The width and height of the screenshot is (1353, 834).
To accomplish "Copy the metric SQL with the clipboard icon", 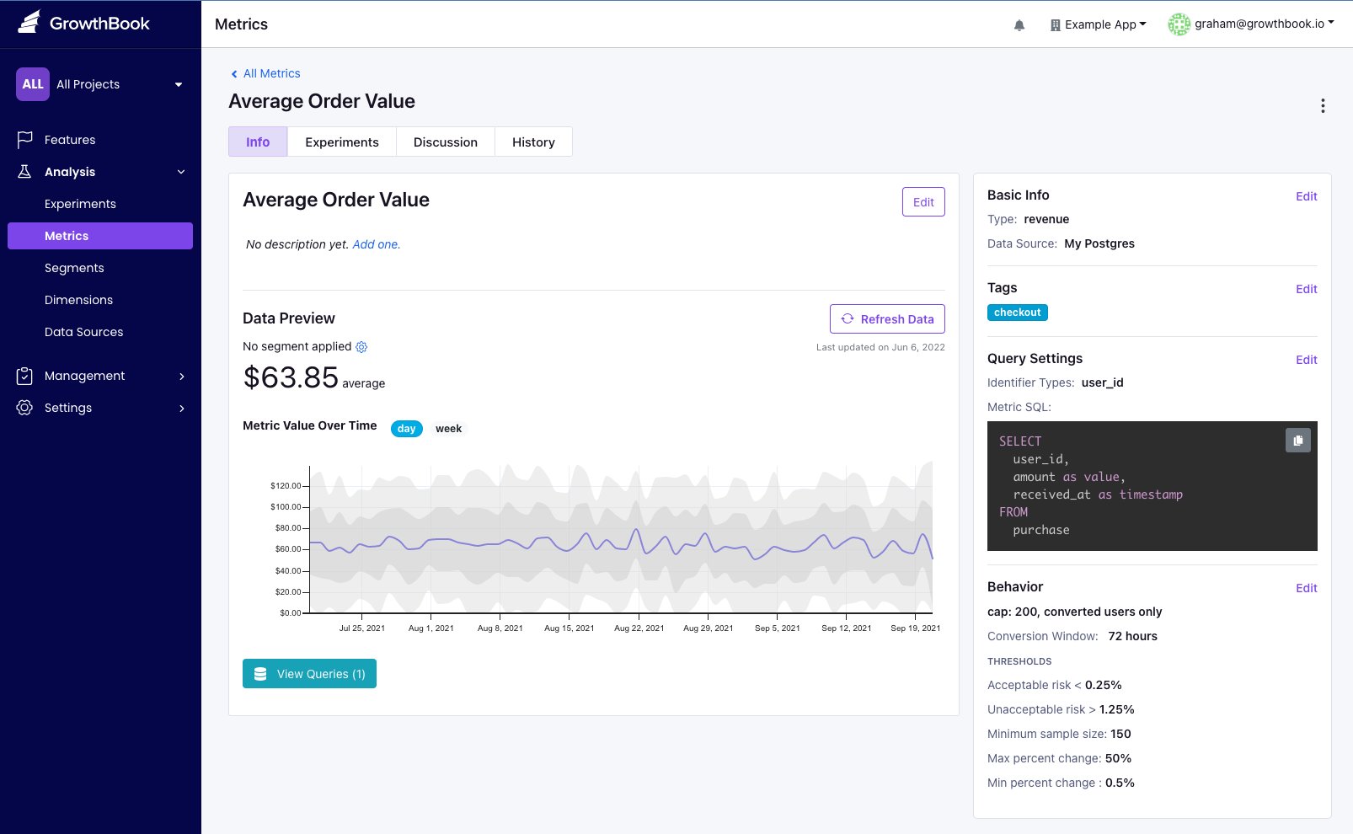I will click(1298, 441).
